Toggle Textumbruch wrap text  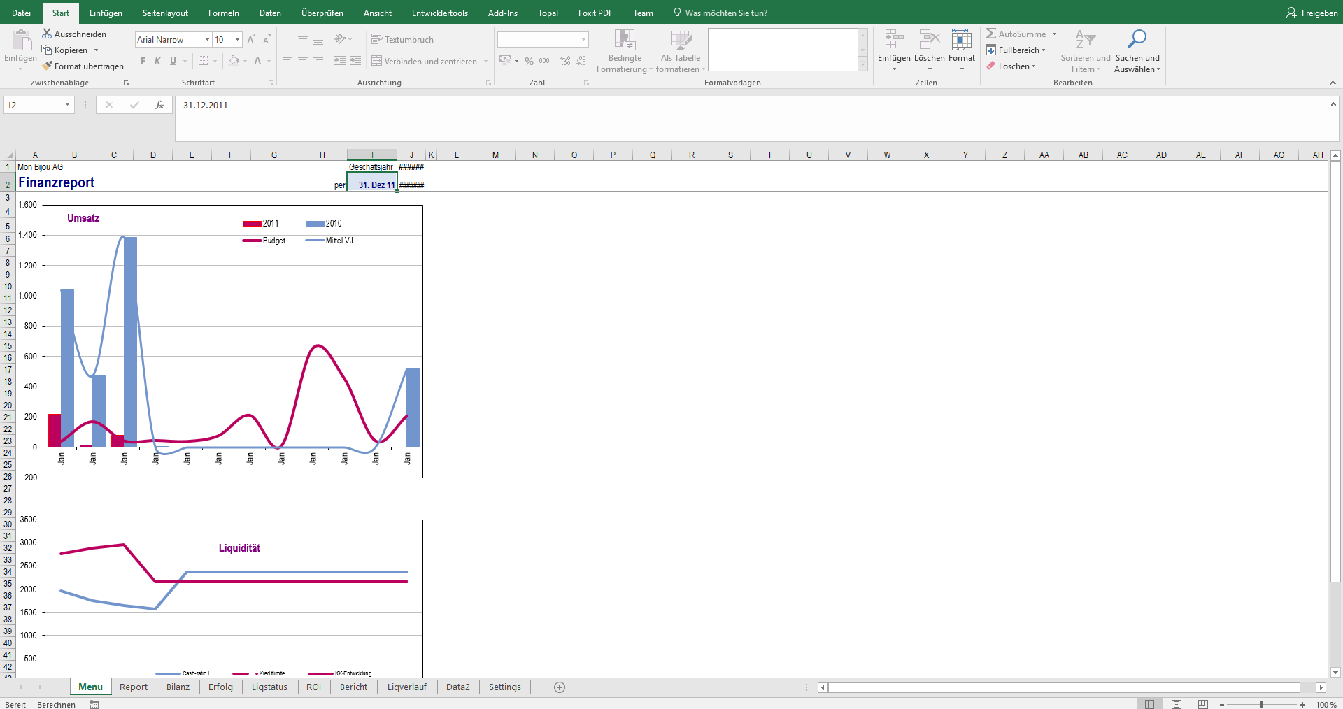pyautogui.click(x=402, y=40)
